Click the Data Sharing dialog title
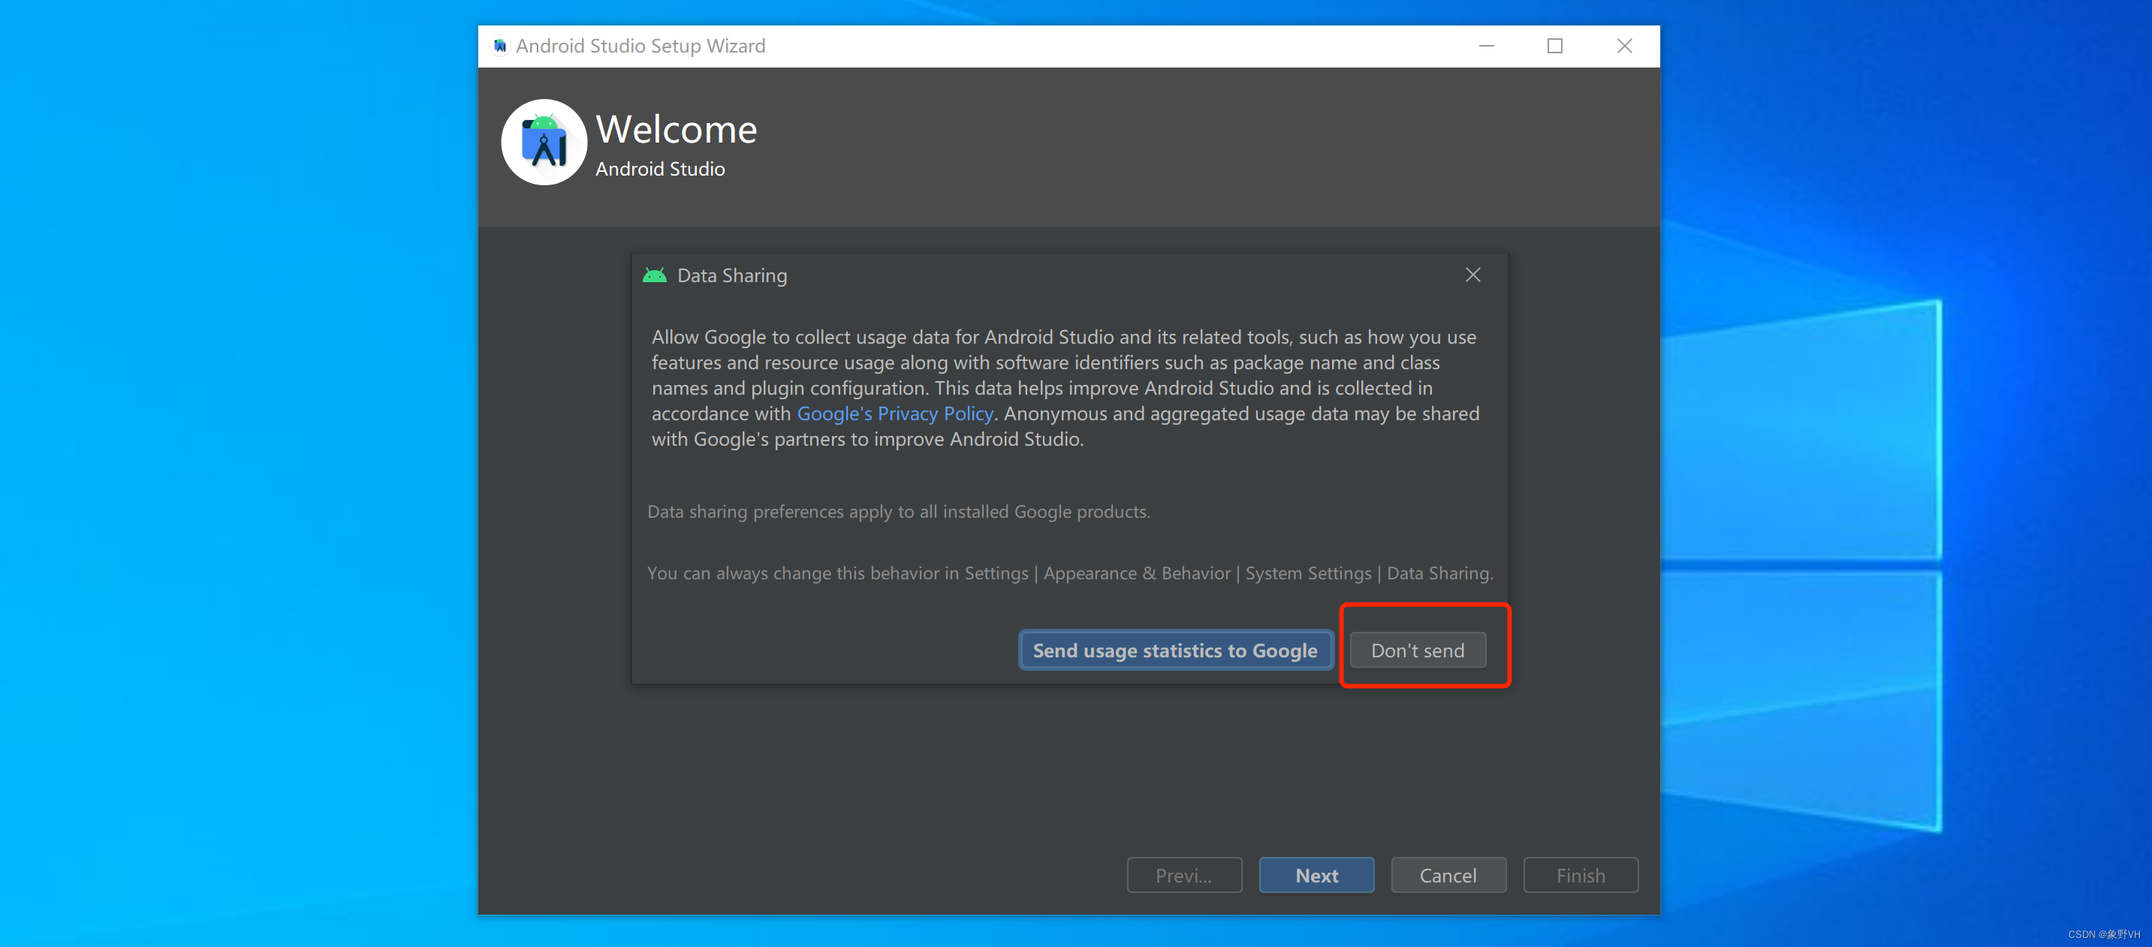This screenshot has width=2152, height=947. [x=732, y=275]
